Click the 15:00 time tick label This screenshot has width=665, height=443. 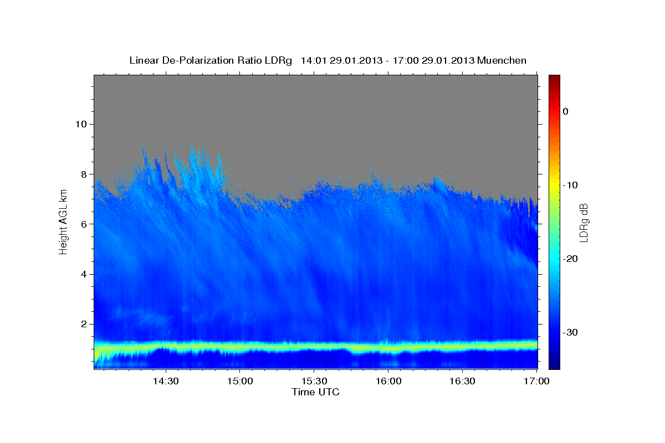(239, 382)
